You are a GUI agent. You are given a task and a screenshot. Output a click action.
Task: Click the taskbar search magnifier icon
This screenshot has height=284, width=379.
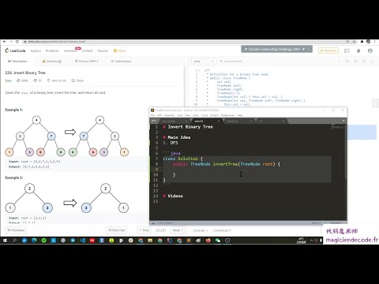point(14,241)
